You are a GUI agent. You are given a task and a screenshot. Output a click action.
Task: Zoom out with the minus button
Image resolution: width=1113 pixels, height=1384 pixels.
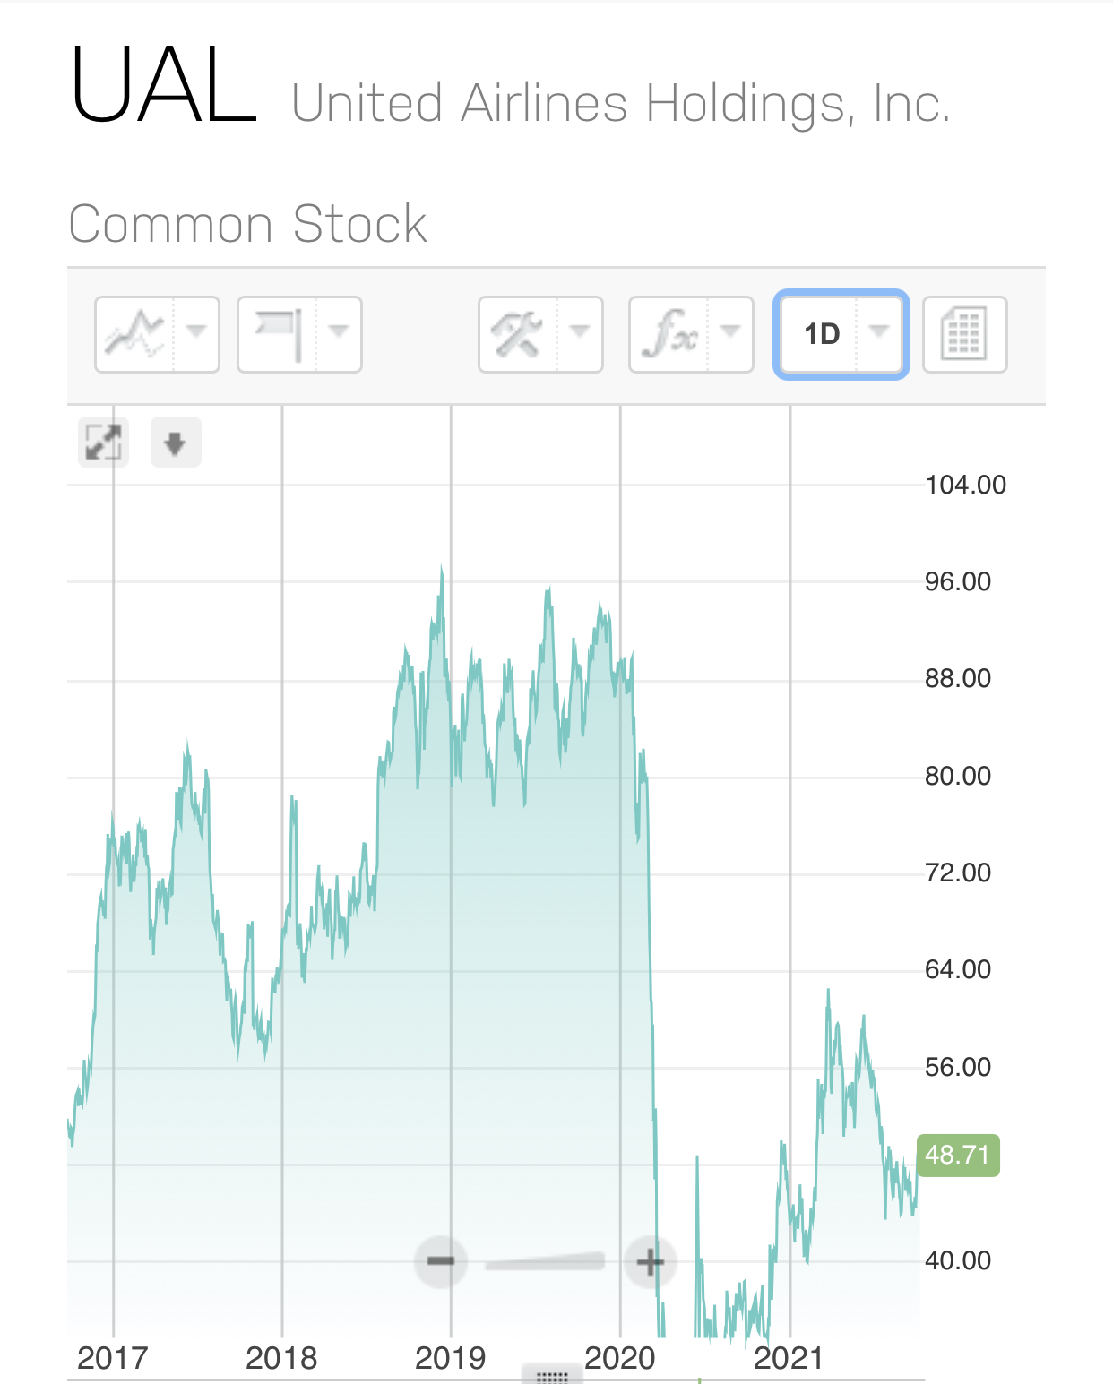pyautogui.click(x=441, y=1261)
